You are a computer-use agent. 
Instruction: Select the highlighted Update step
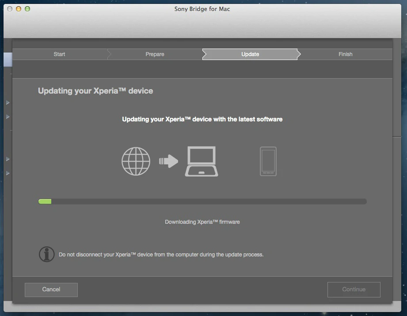(250, 54)
